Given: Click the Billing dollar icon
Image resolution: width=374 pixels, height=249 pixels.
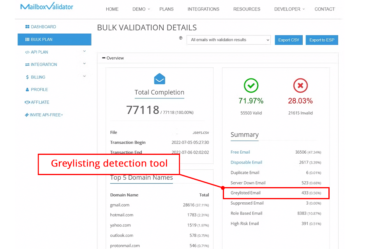Looking at the screenshot, I should tap(27, 77).
